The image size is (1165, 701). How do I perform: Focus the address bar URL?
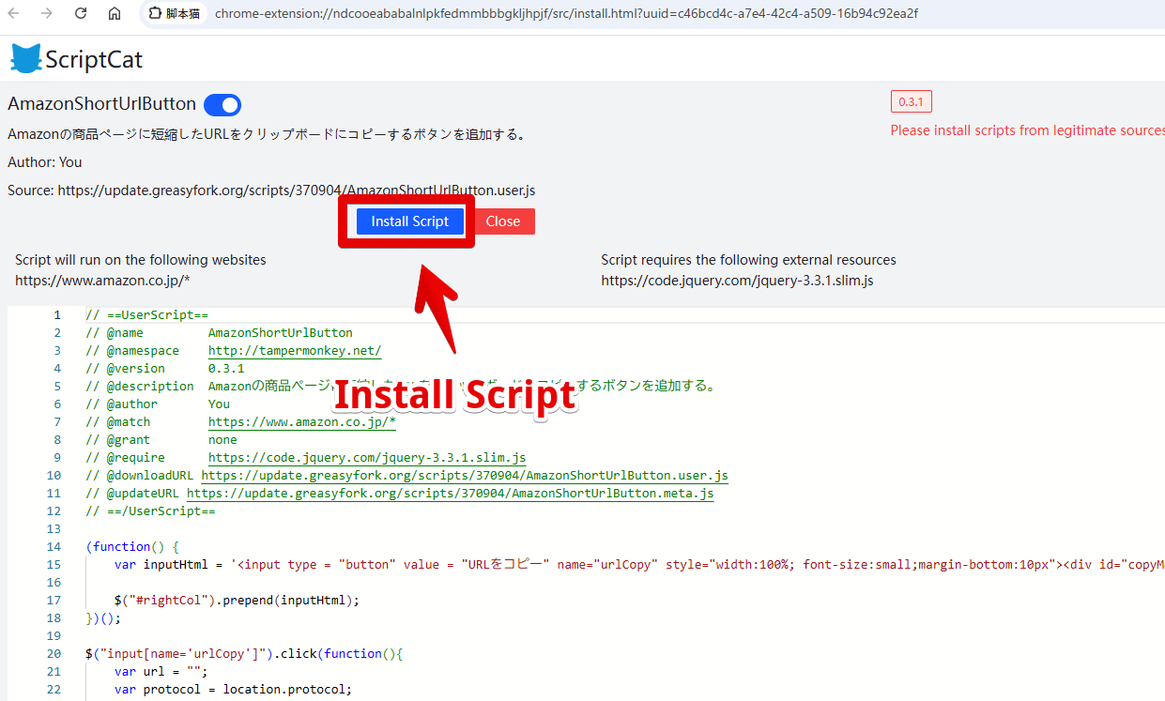point(566,13)
